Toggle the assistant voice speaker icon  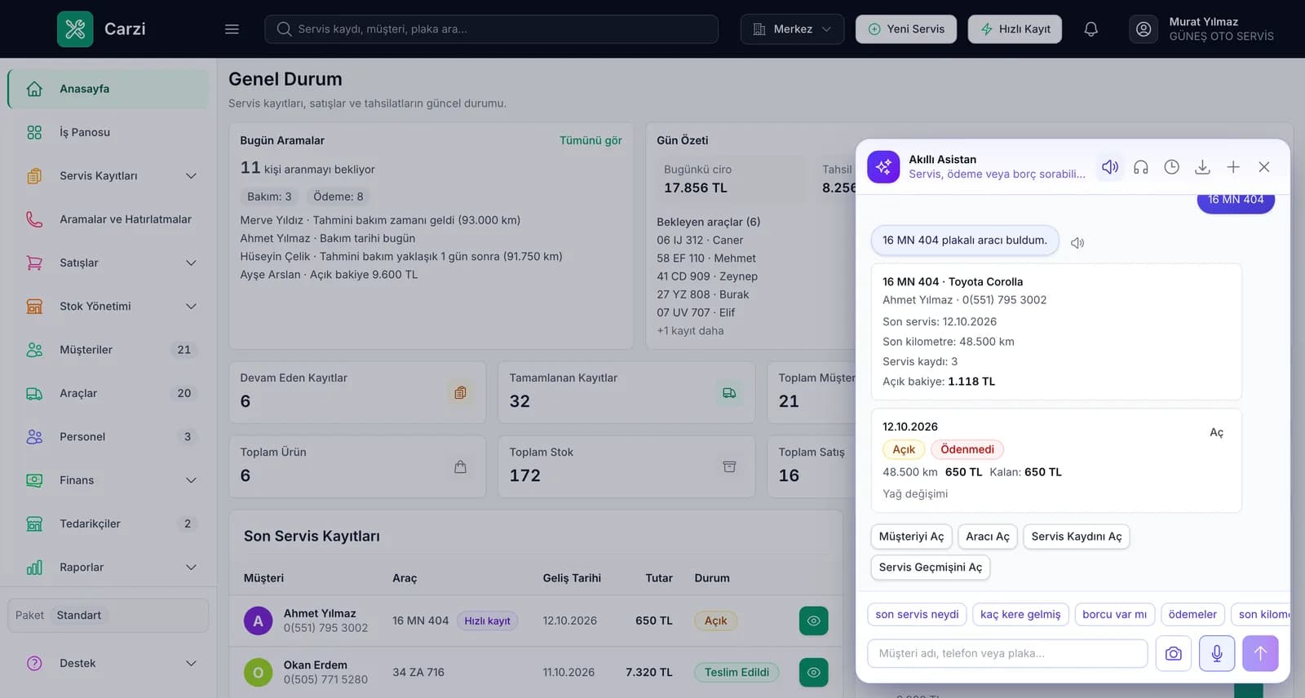[x=1110, y=167]
